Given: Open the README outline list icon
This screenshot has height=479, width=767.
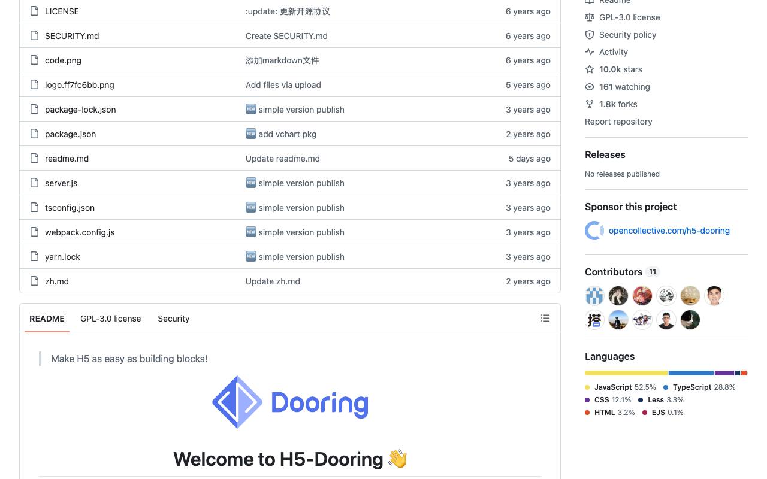Looking at the screenshot, I should [545, 319].
